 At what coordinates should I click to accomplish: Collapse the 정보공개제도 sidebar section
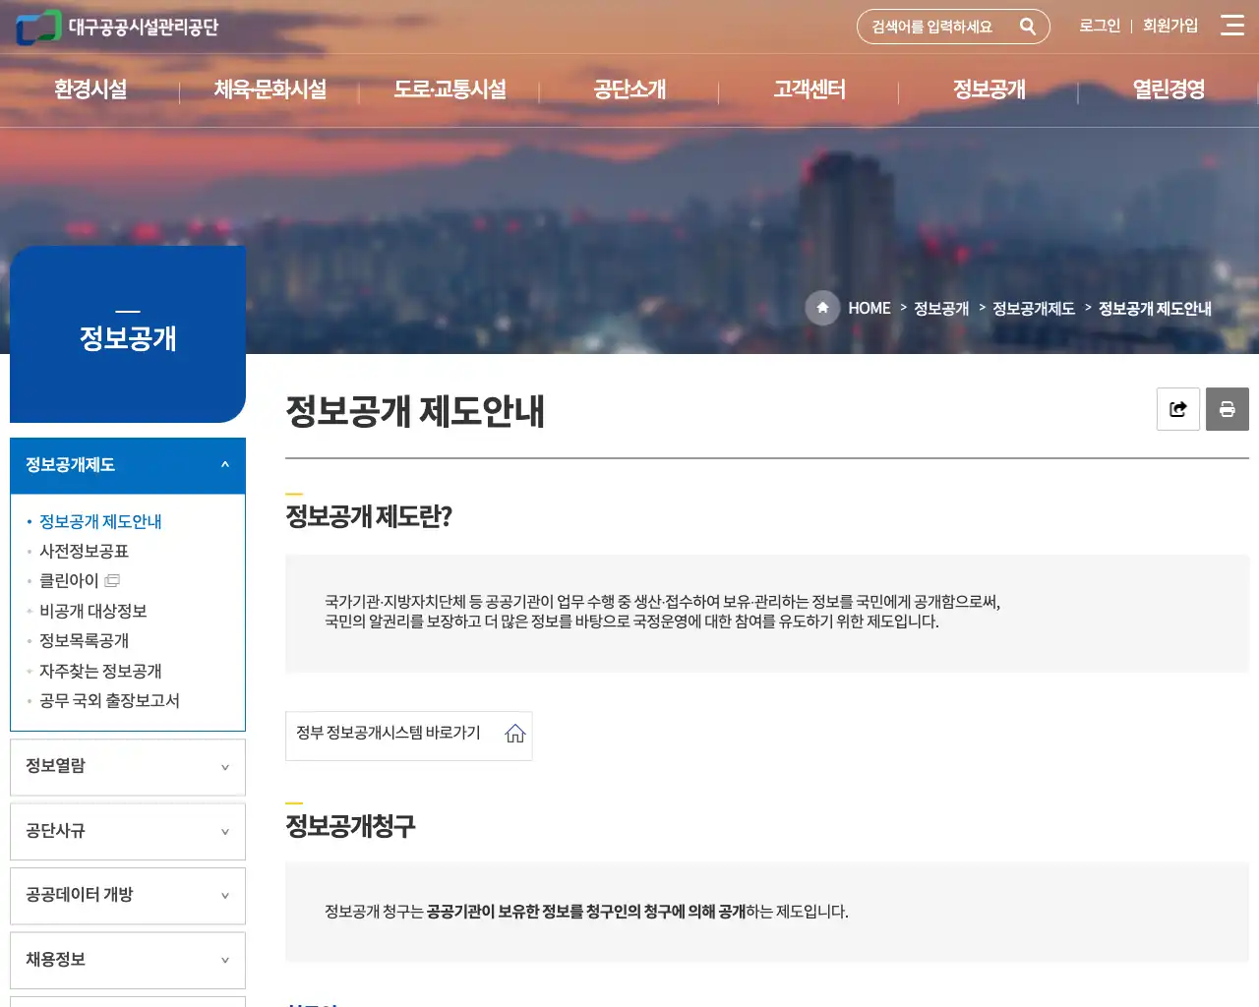223,465
